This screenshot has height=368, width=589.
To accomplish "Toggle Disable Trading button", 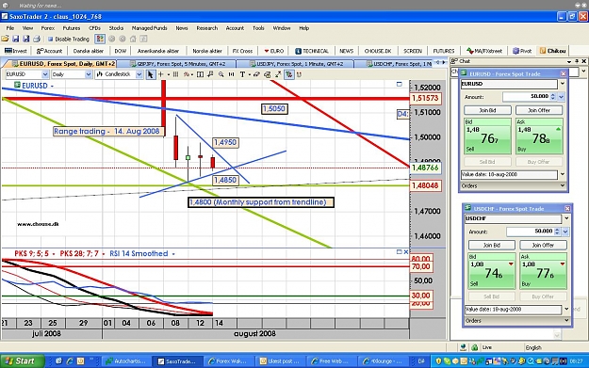I will [69, 39].
